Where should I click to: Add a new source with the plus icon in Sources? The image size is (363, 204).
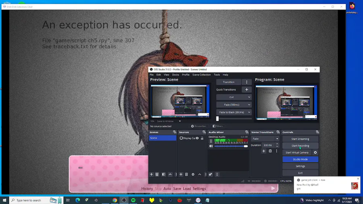point(181,175)
